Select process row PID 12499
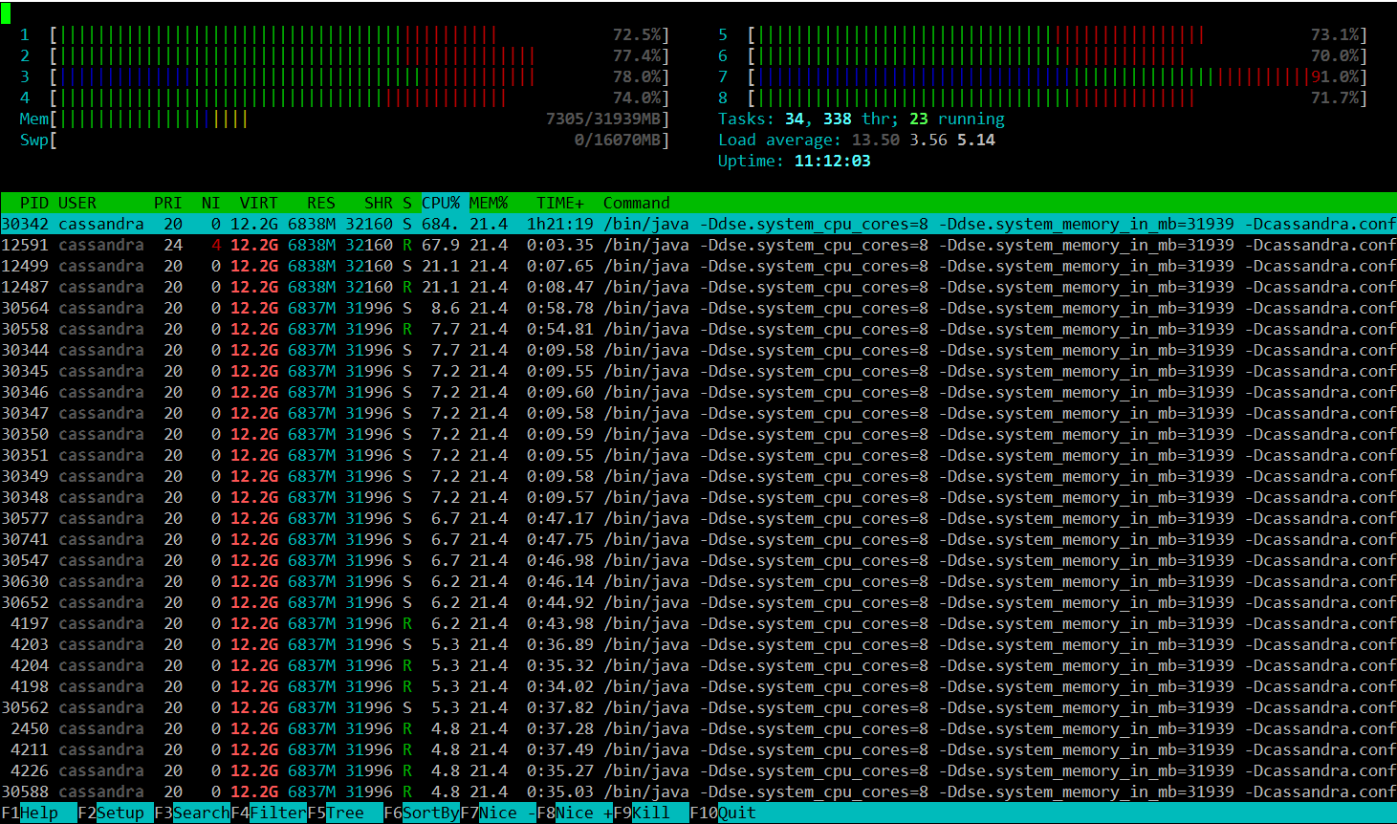 [698, 266]
